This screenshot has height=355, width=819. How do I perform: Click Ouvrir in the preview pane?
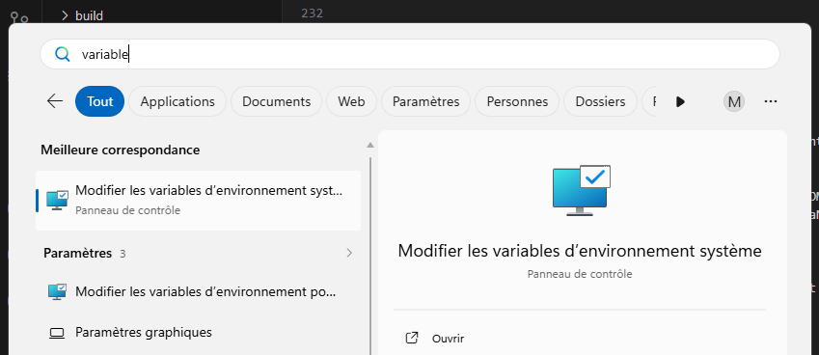[449, 339]
